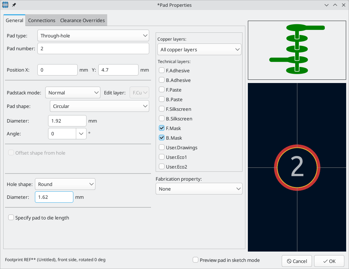Click the pad 2 preview canvas
The height and width of the screenshot is (269, 349).
point(297,167)
